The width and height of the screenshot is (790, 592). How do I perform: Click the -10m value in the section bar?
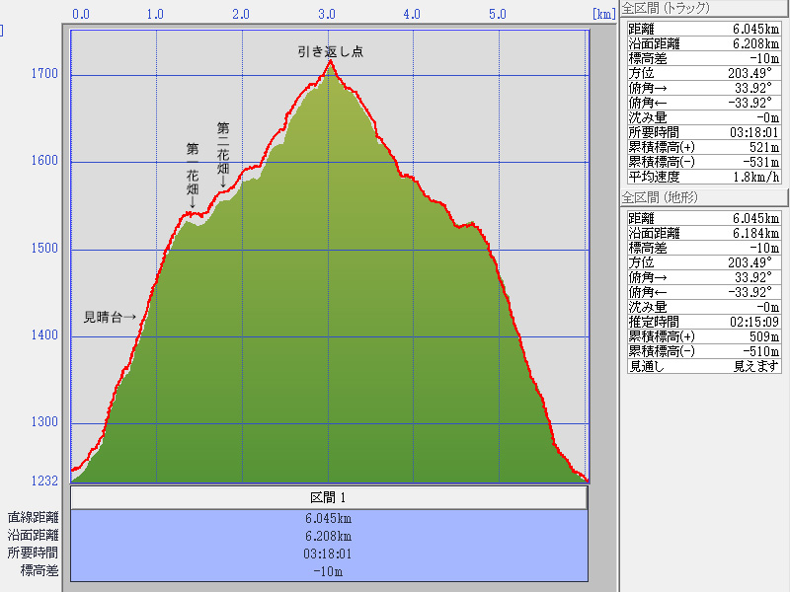tap(329, 571)
